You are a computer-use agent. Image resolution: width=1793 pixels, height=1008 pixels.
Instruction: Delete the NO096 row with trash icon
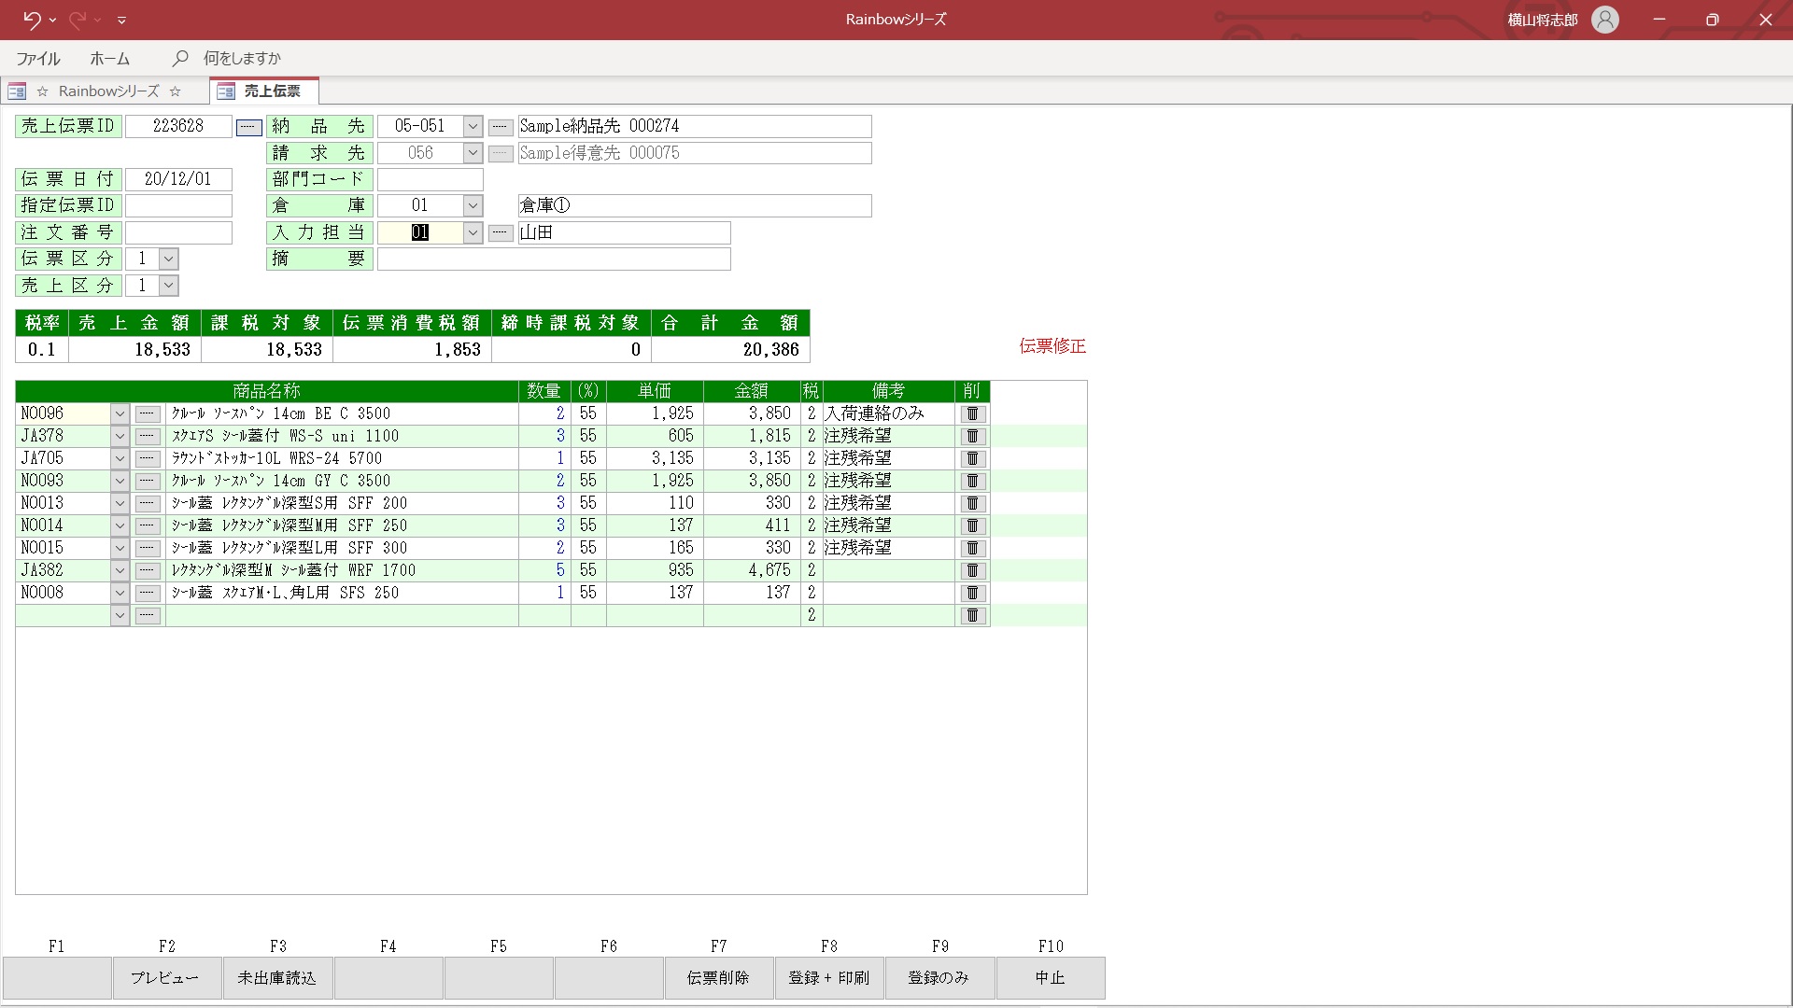coord(972,413)
